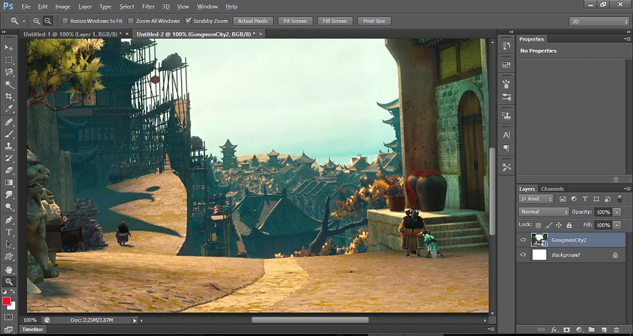Select the Brush tool
Viewport: 633px width, 336px height.
[9, 134]
